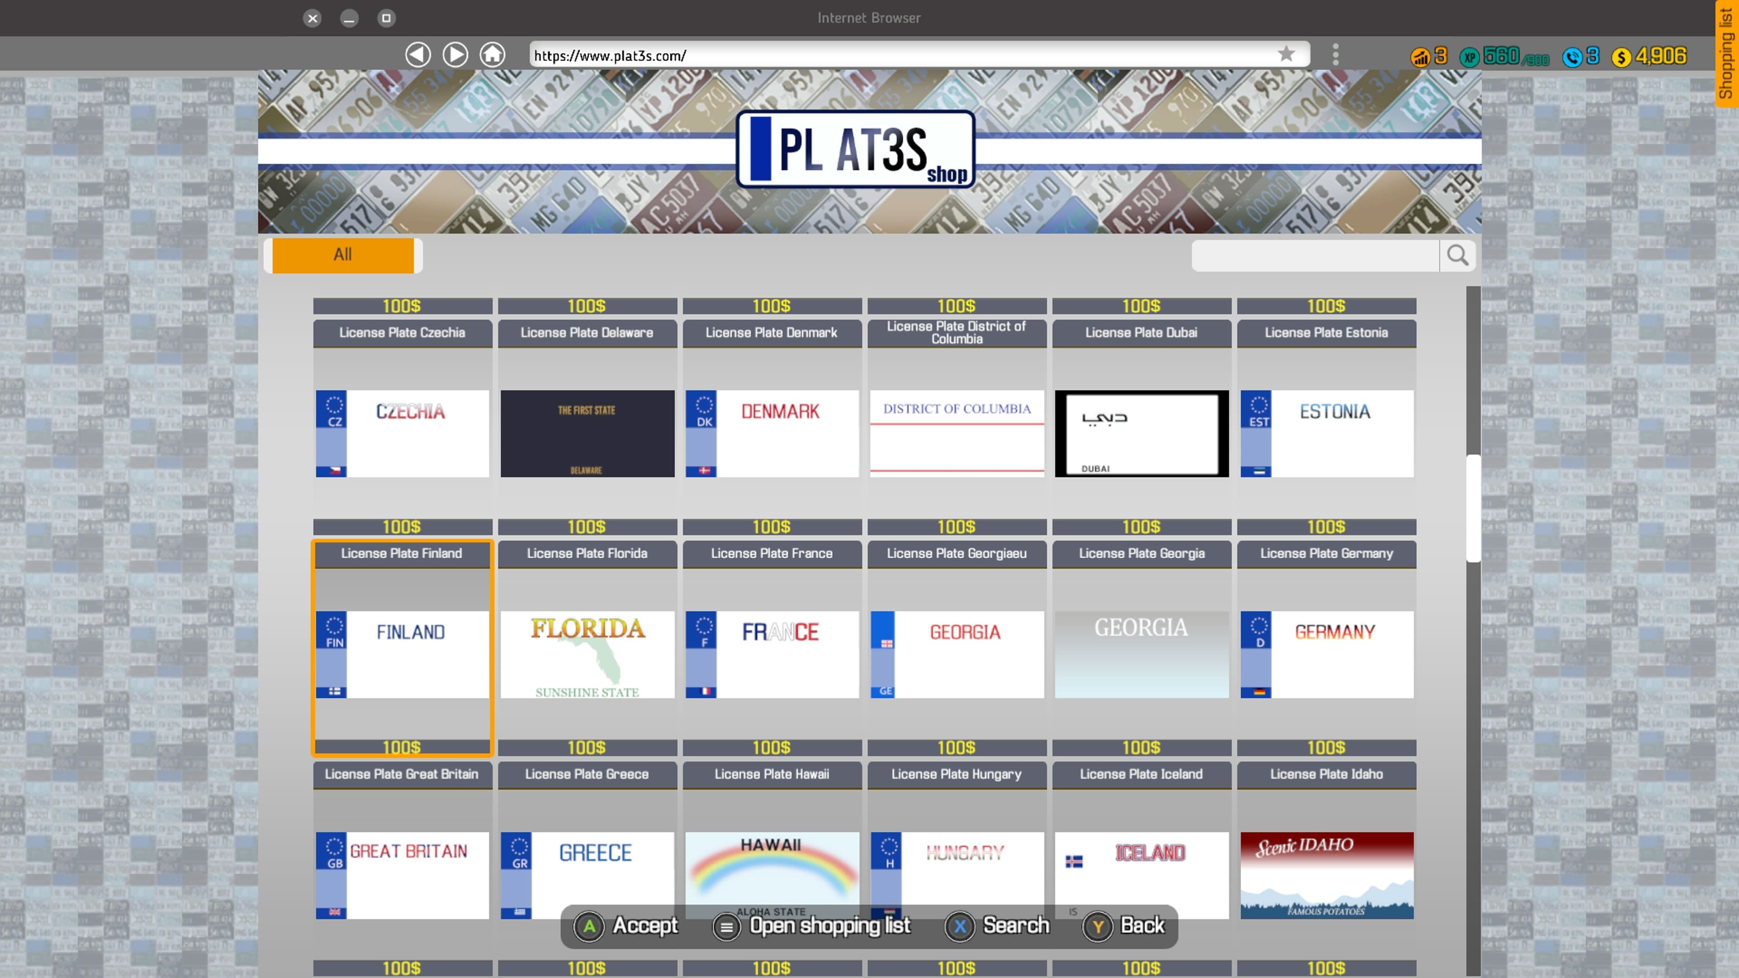Click the "License Plate Hungary" title
The height and width of the screenshot is (978, 1739).
(x=956, y=774)
